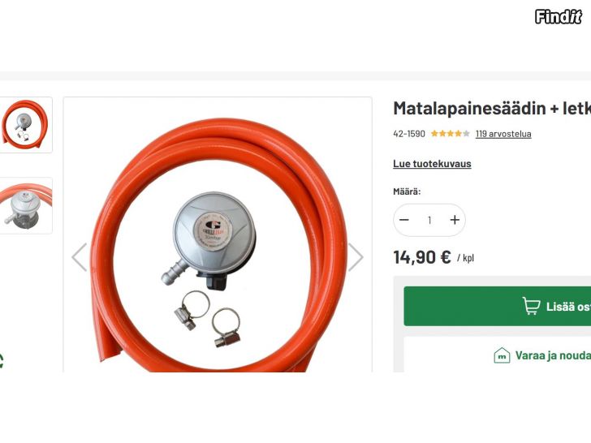Image resolution: width=591 pixels, height=443 pixels.
Task: Click the store pickup house icon
Action: (x=502, y=355)
